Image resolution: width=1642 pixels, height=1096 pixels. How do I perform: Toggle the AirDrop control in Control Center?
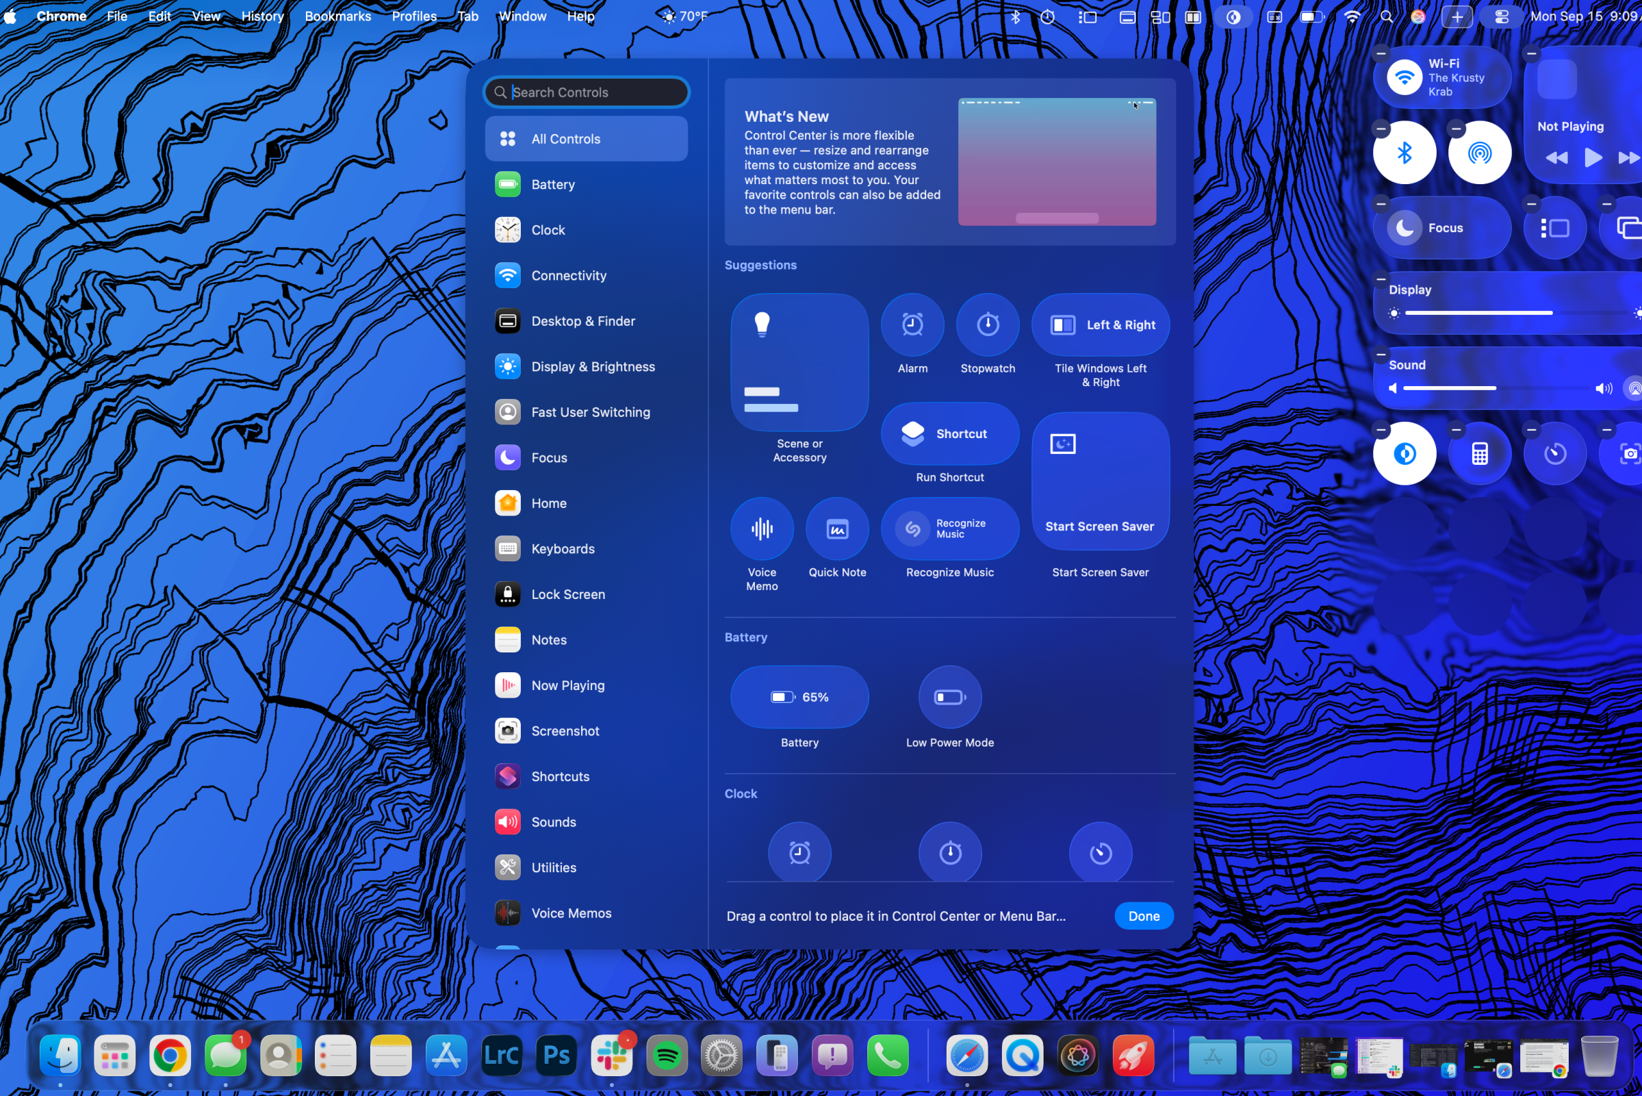tap(1479, 153)
